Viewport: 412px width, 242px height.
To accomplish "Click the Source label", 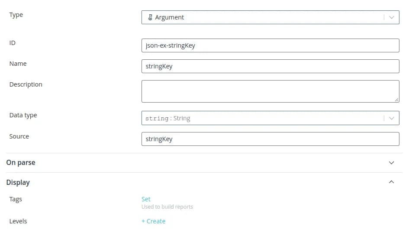I will coord(19,136).
